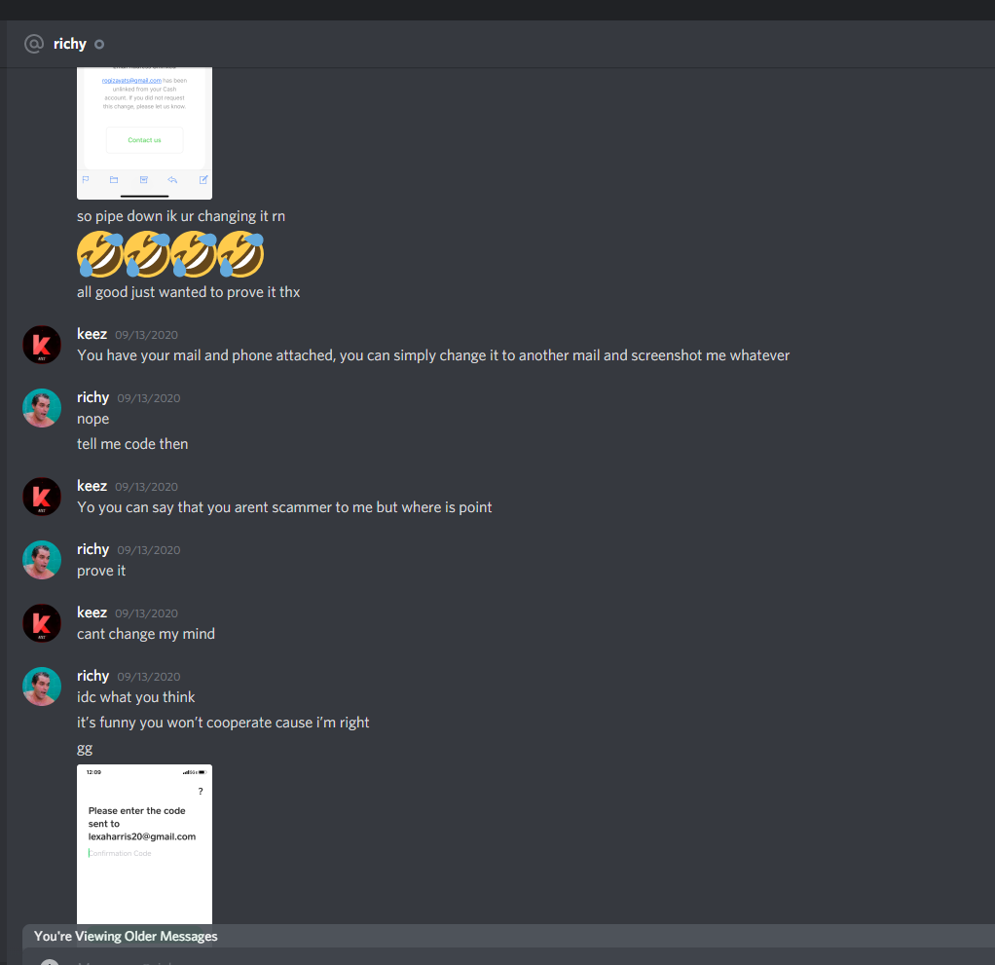Screen dimensions: 995x965
Task: Click the message input field at bottom
Action: click(x=508, y=957)
